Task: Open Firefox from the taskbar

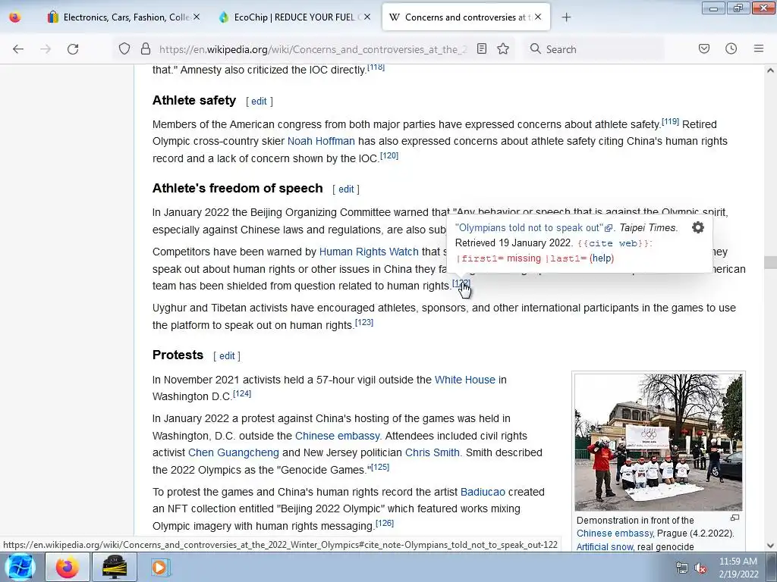Action: coord(67,567)
